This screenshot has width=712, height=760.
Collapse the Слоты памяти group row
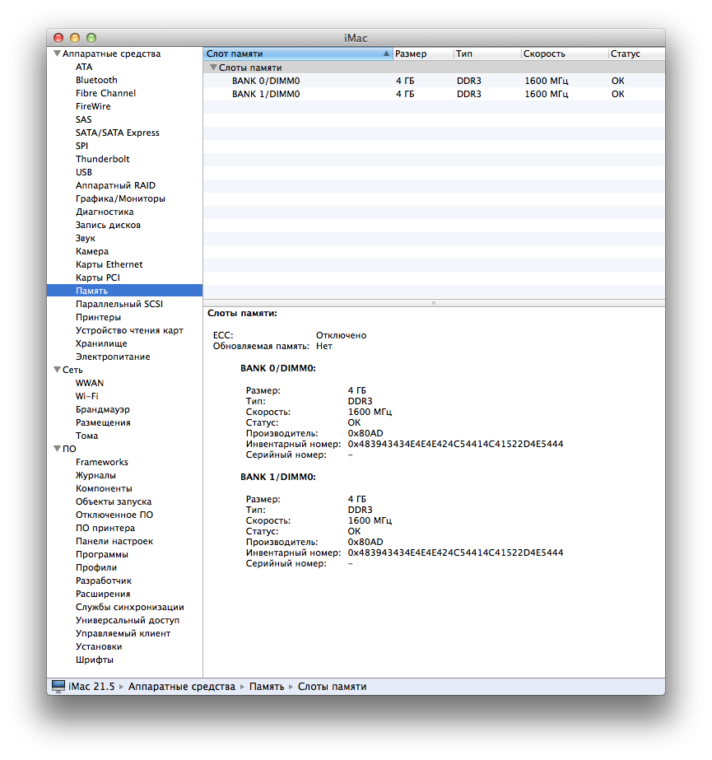212,68
